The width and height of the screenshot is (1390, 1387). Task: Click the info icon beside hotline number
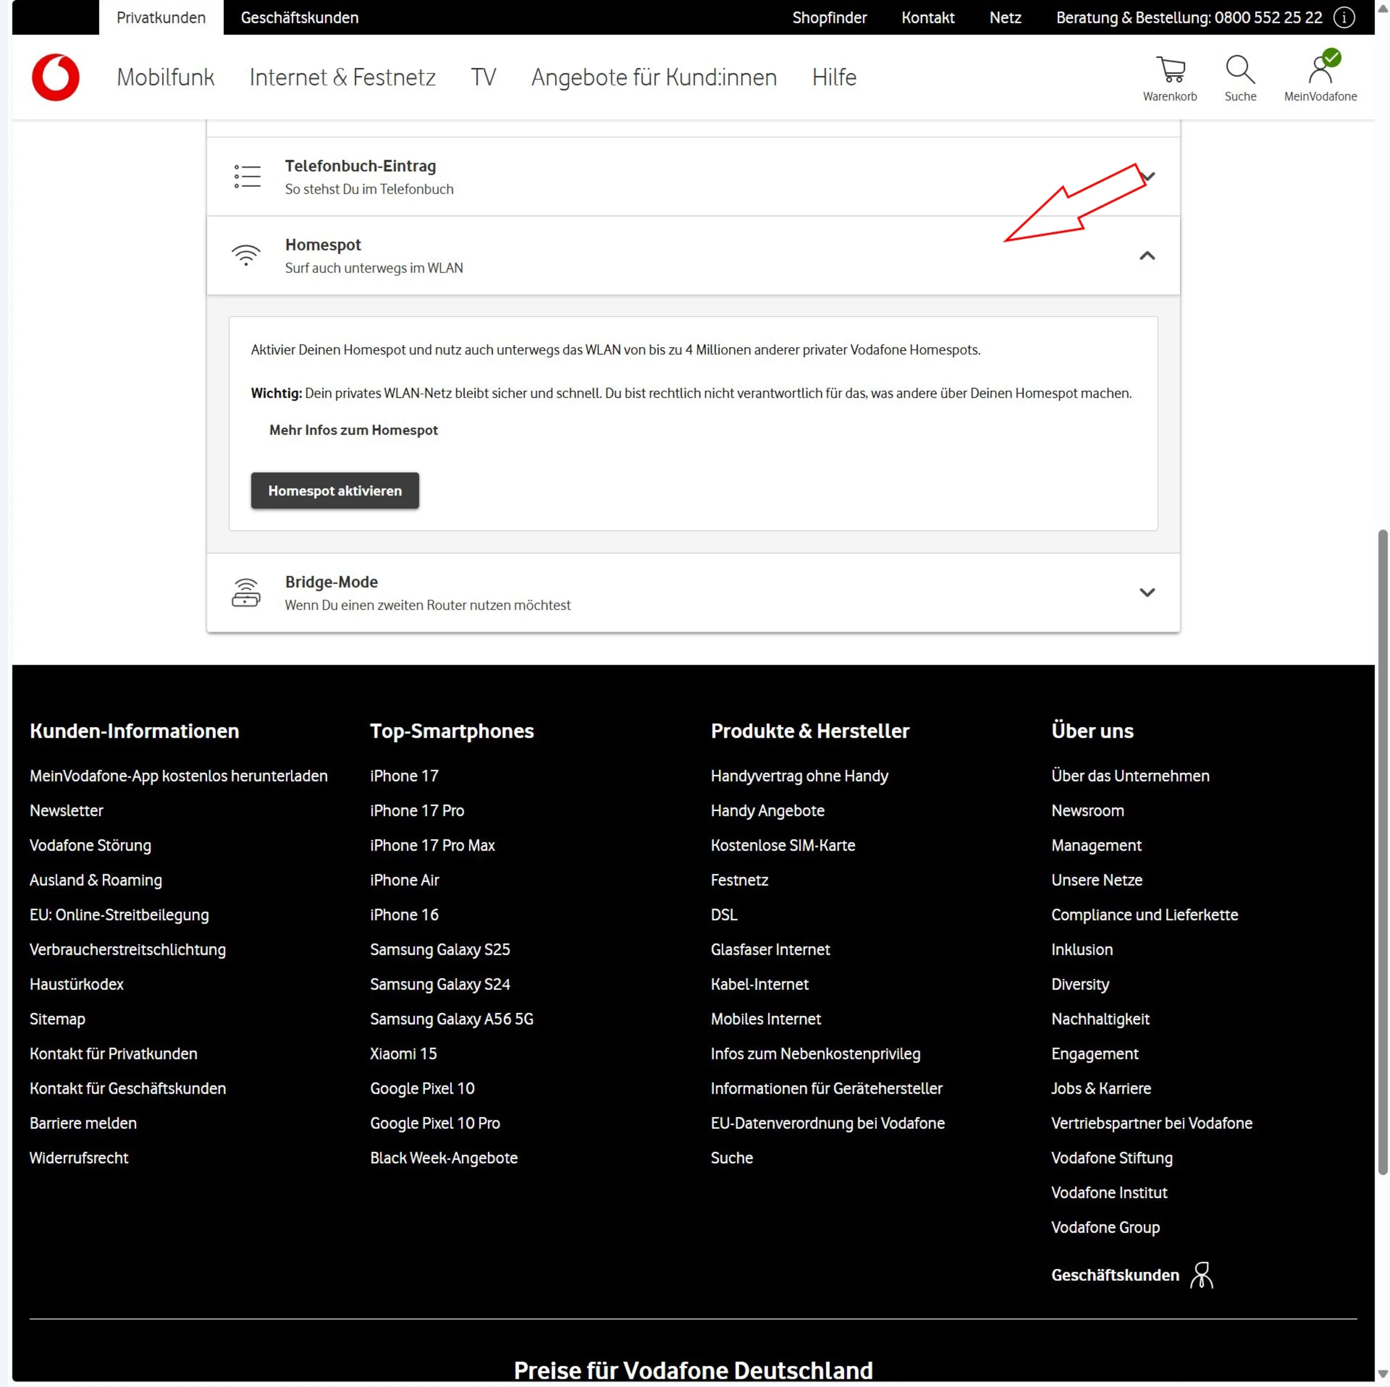pyautogui.click(x=1345, y=17)
